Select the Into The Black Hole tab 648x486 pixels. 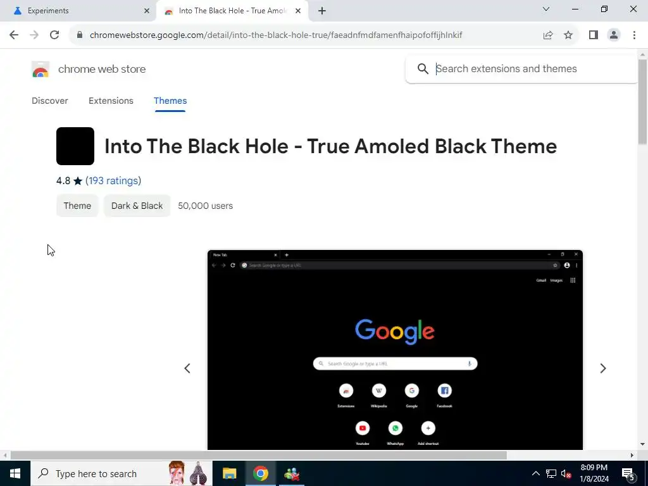click(232, 11)
